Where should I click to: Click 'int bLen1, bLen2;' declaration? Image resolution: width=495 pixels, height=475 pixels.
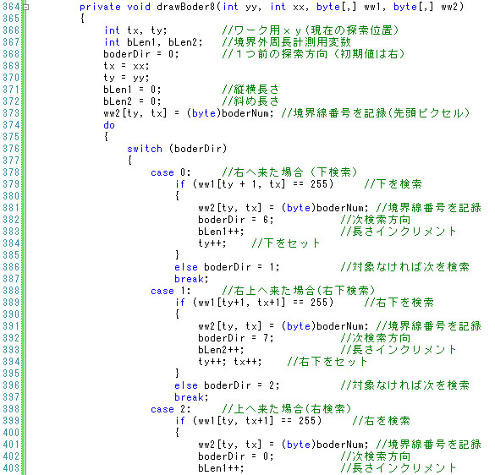click(x=153, y=42)
